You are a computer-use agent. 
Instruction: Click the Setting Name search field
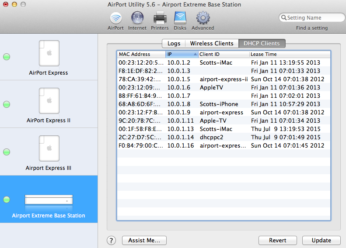pyautogui.click(x=312, y=17)
